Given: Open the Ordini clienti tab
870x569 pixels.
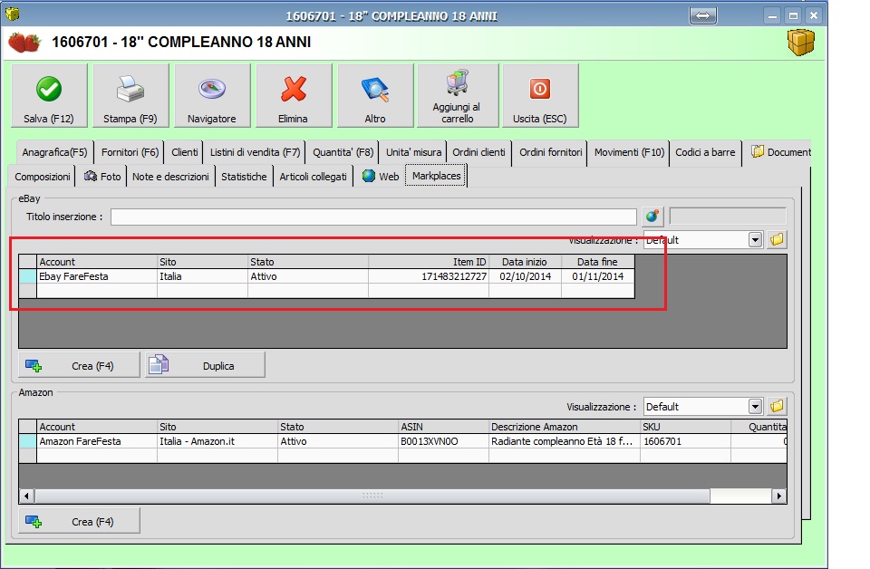Looking at the screenshot, I should (x=478, y=152).
